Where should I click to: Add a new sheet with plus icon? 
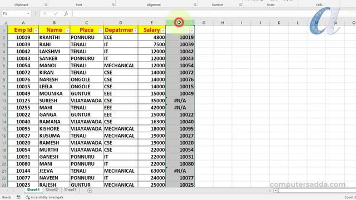click(90, 191)
